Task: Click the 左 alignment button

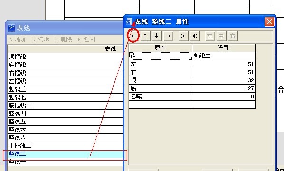Action: pyautogui.click(x=210, y=36)
